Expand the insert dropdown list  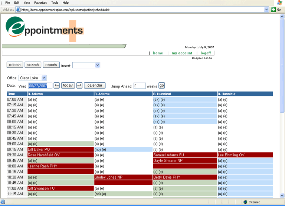coord(98,65)
